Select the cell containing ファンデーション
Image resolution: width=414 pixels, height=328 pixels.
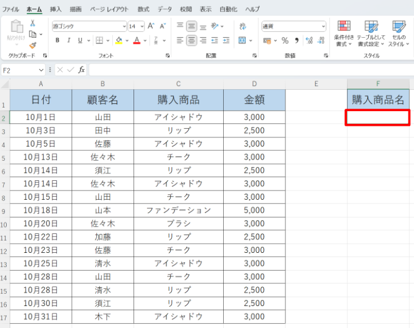[178, 210]
